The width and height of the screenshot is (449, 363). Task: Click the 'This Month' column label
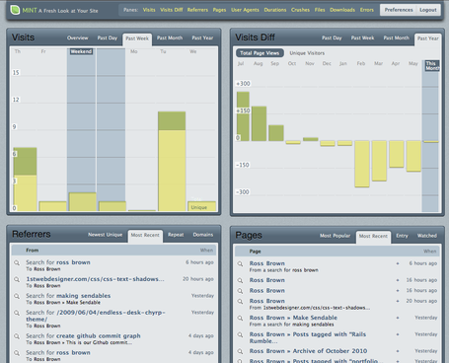click(432, 66)
